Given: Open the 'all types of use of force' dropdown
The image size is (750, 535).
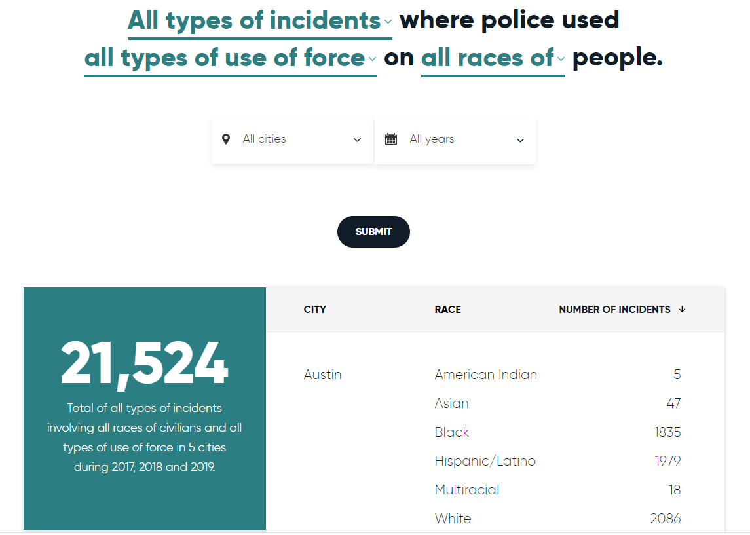Looking at the screenshot, I should [231, 60].
